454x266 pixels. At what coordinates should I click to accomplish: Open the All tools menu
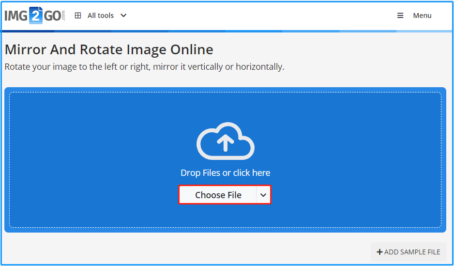coord(101,16)
